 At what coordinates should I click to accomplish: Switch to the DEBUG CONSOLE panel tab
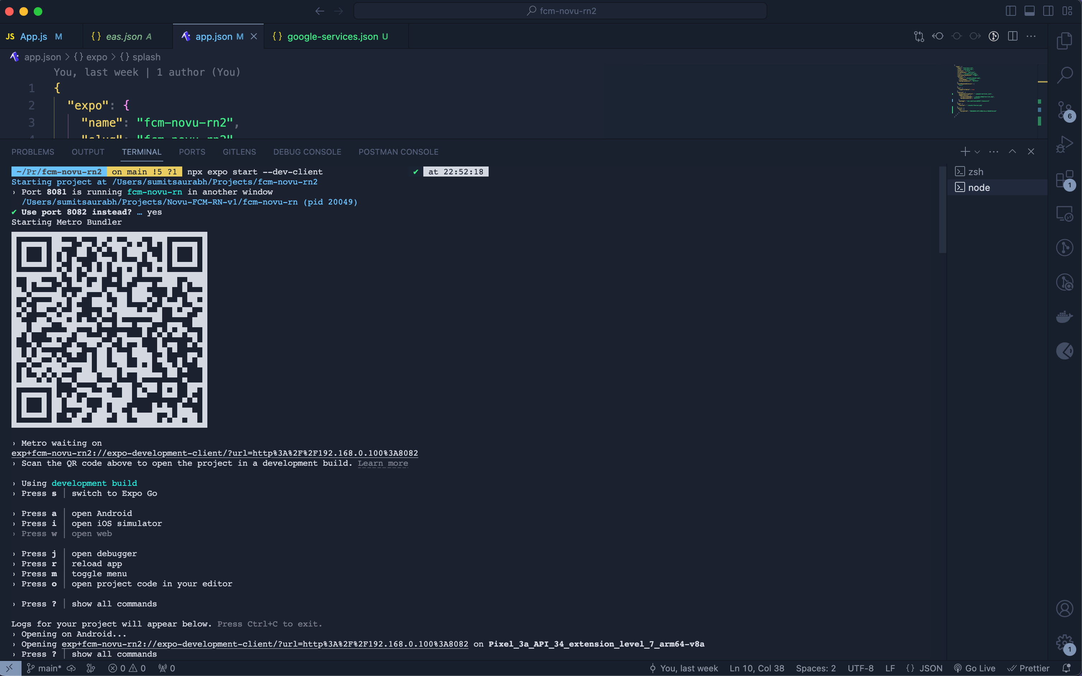(x=307, y=152)
